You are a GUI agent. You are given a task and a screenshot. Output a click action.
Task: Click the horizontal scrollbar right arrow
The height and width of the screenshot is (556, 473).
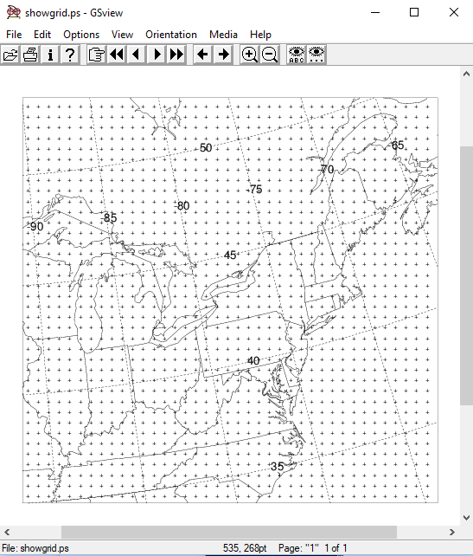pyautogui.click(x=452, y=532)
